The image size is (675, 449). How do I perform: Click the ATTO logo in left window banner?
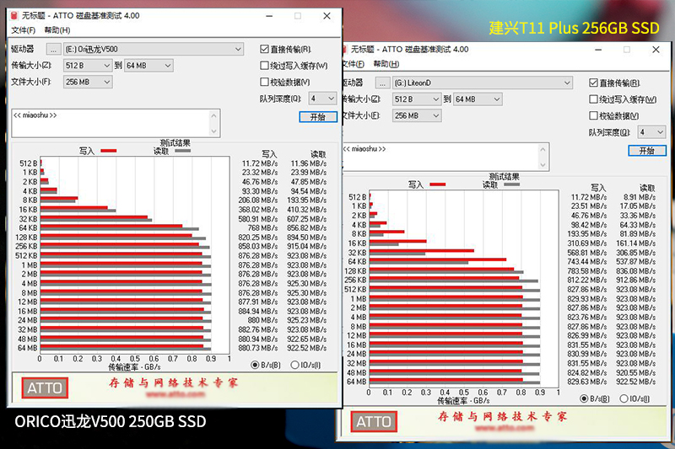pos(45,388)
